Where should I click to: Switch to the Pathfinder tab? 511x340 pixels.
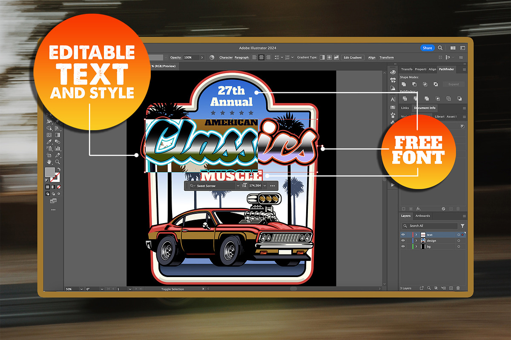pos(447,69)
